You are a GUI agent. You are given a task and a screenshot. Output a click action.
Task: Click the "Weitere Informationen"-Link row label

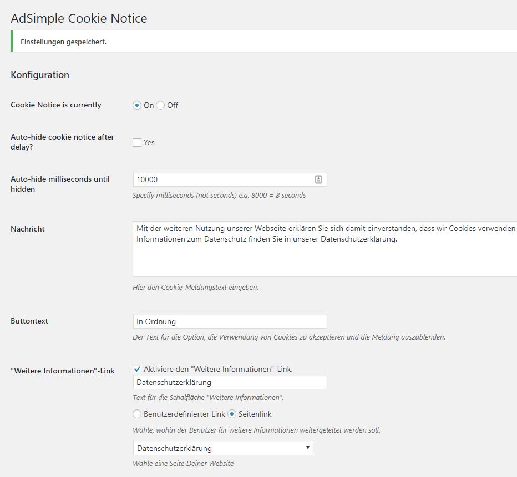click(x=62, y=370)
